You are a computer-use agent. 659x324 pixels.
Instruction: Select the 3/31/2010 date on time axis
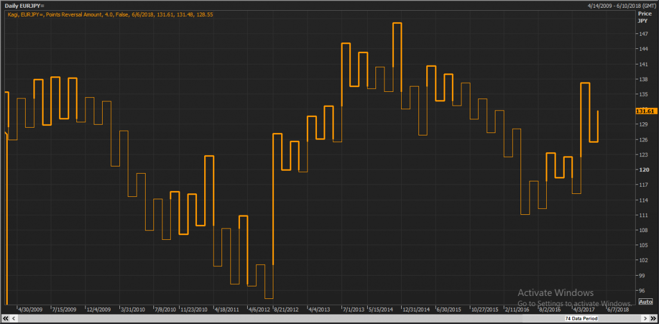click(x=133, y=310)
